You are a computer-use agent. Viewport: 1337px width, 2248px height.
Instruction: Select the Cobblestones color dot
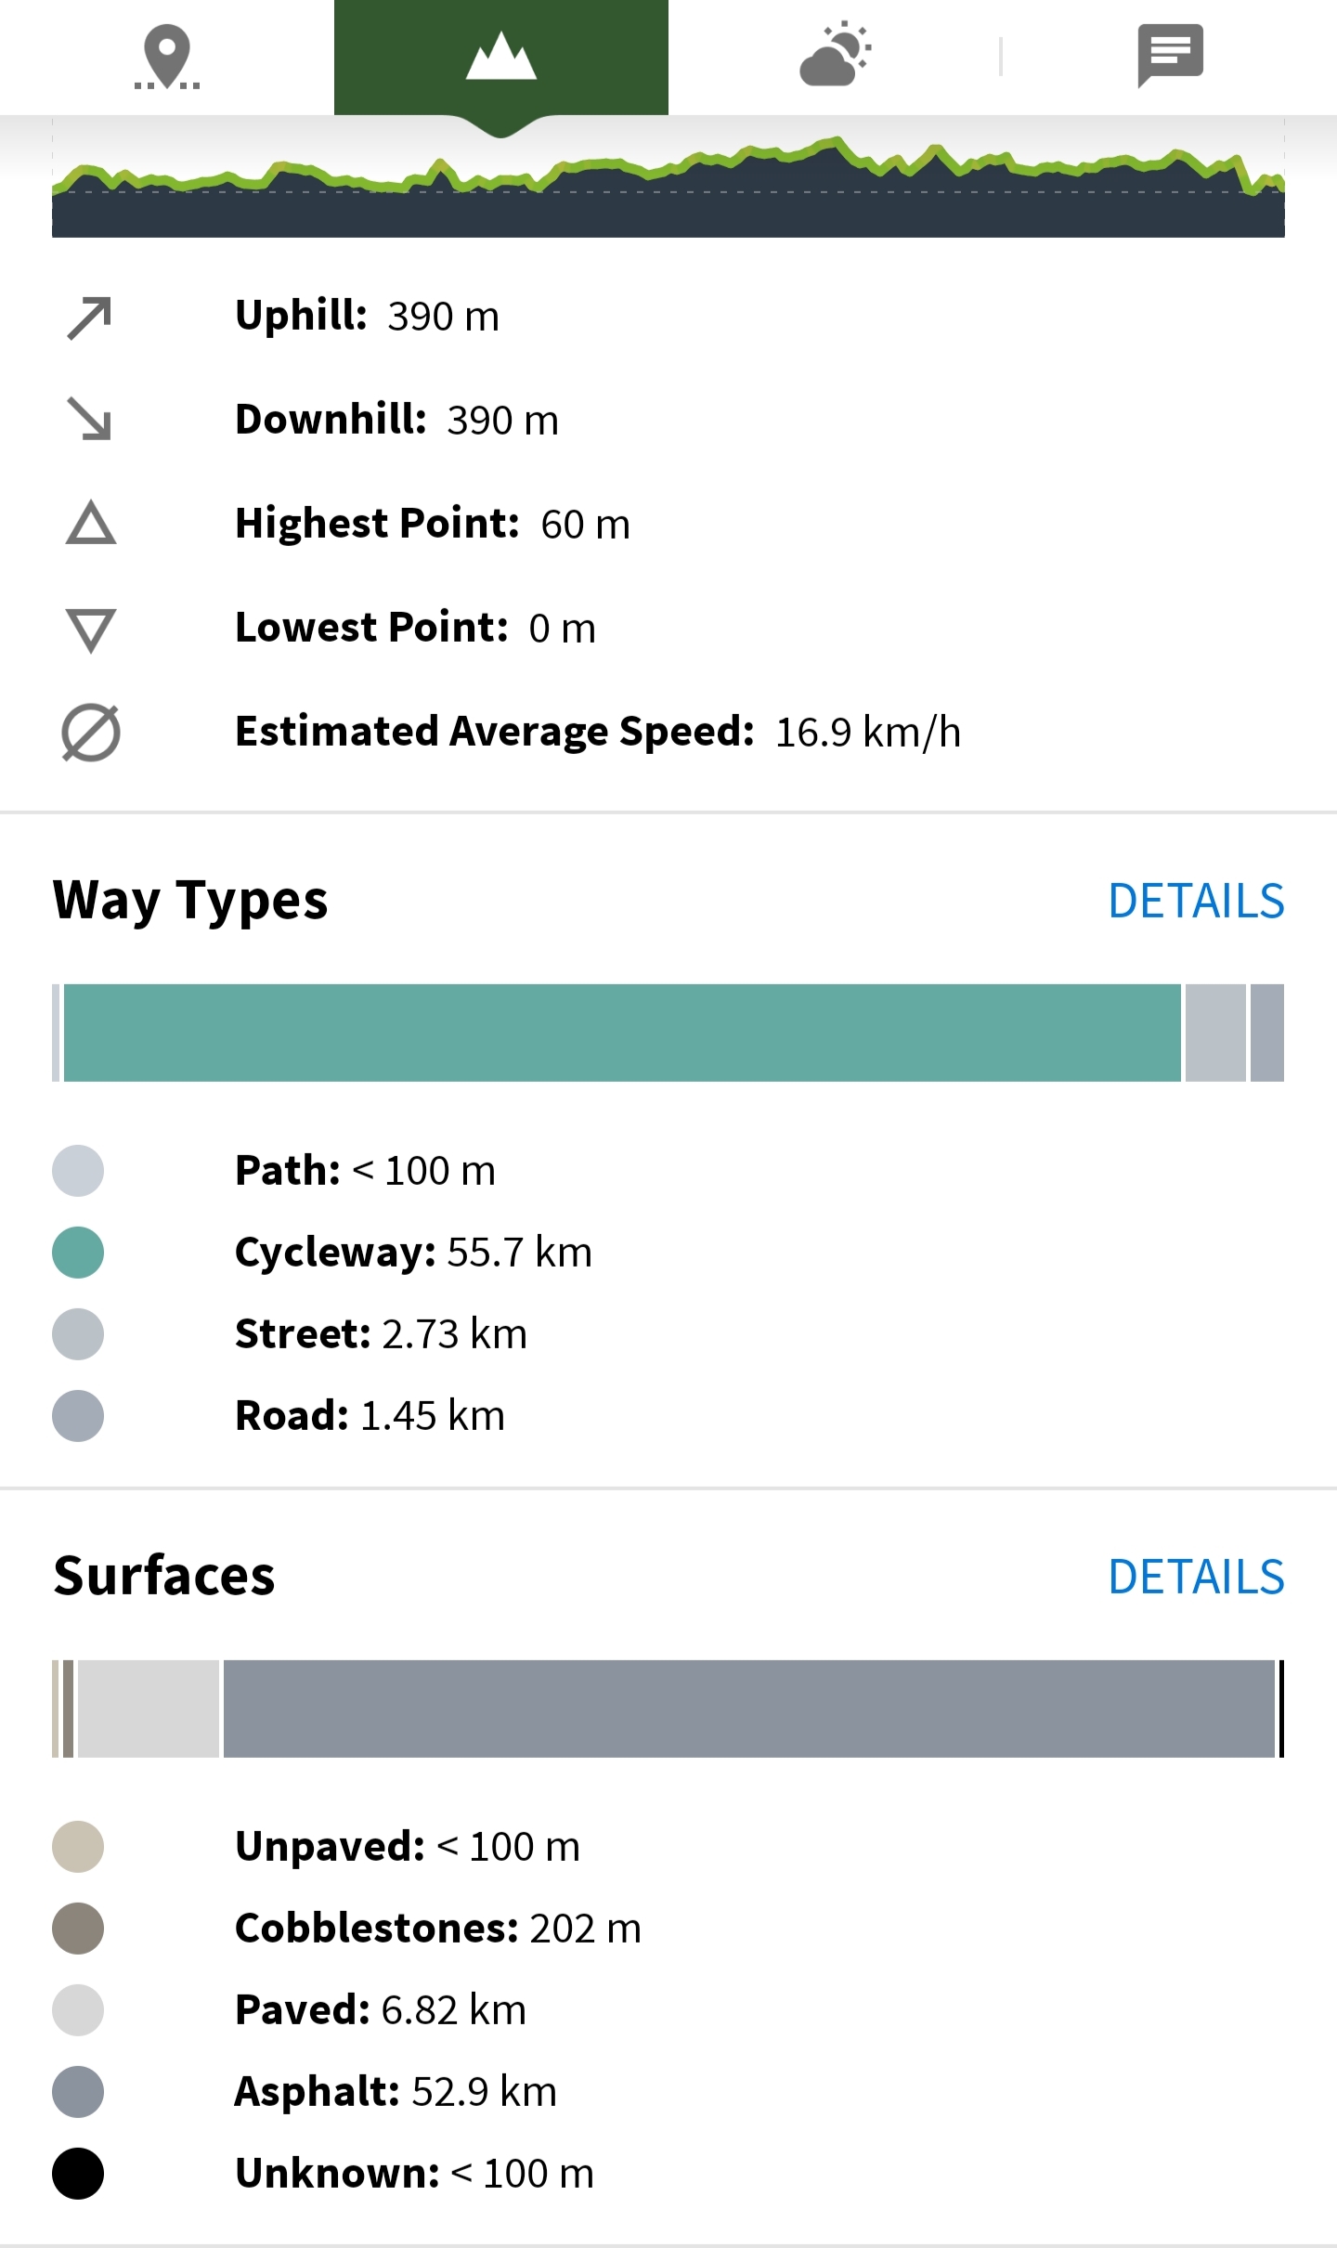[x=78, y=1929]
